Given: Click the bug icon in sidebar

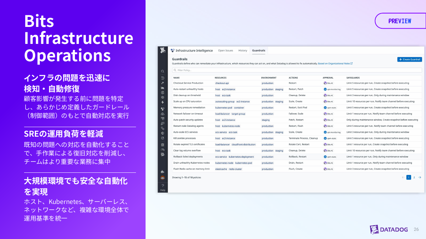Looking at the screenshot, I should tap(163, 144).
